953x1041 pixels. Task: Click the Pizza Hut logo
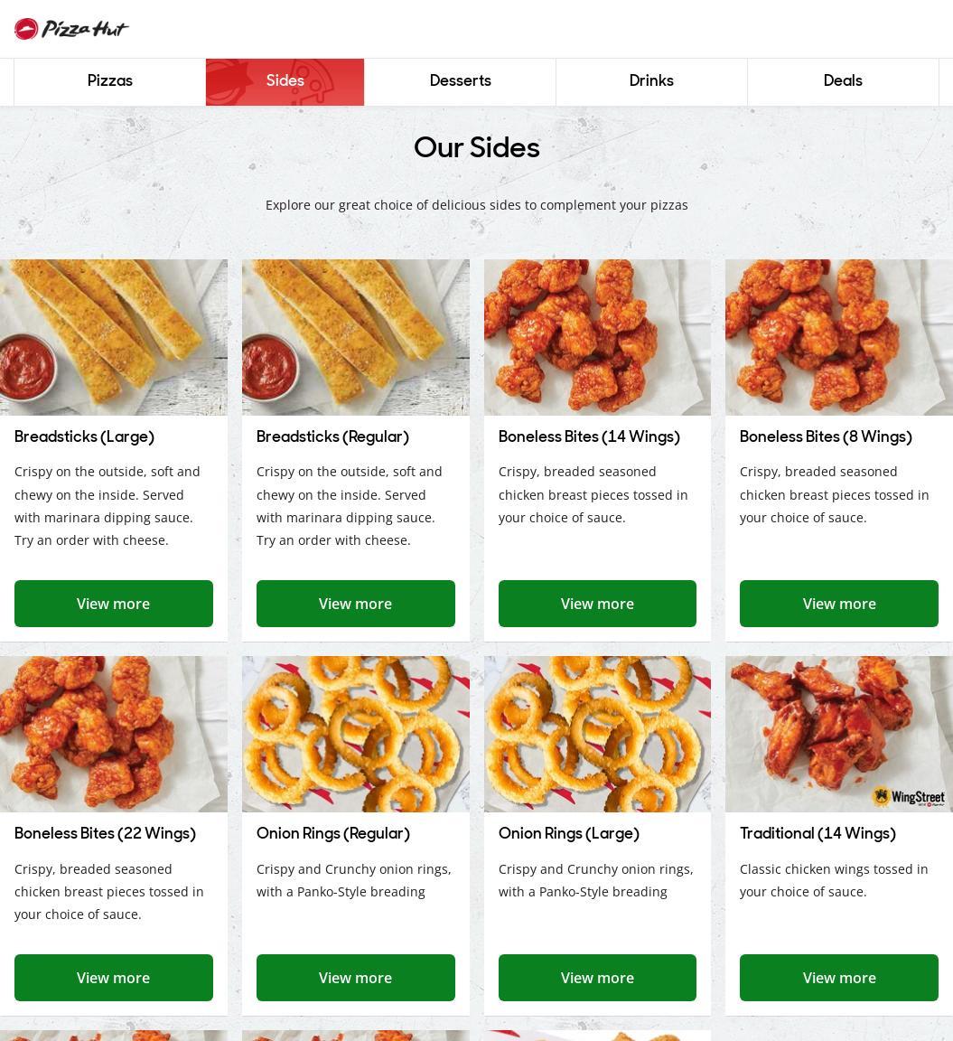coord(71,29)
